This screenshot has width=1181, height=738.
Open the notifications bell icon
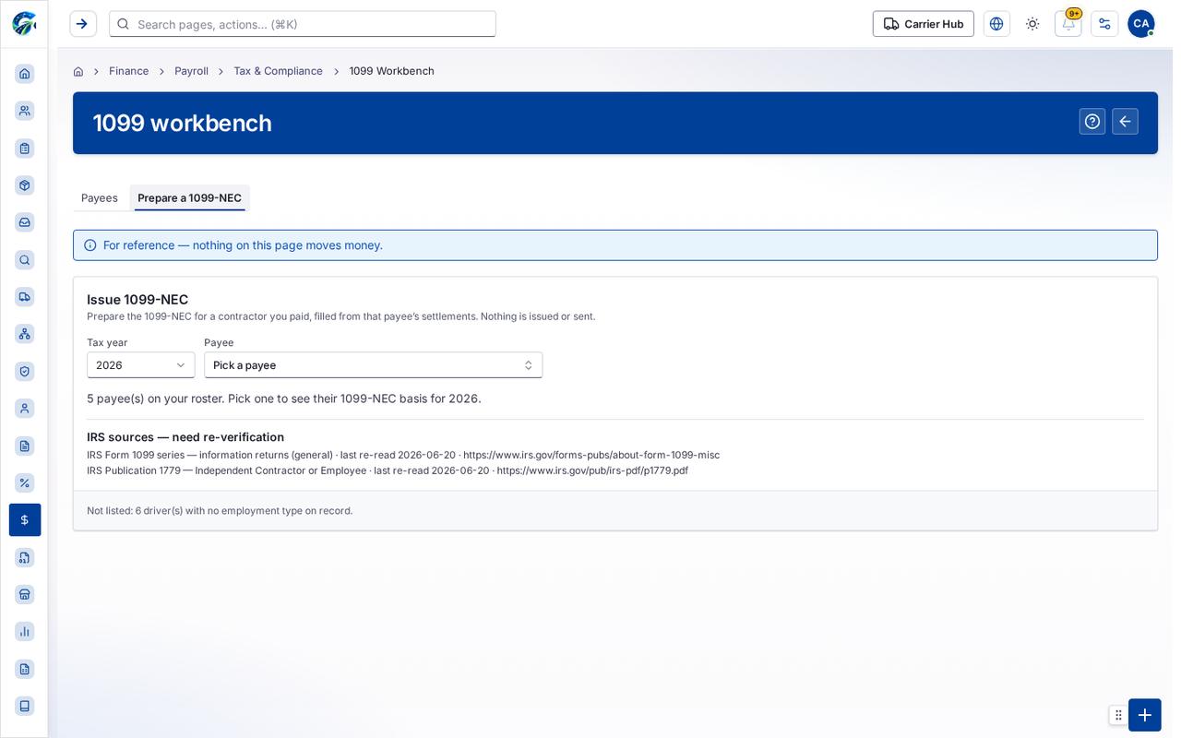point(1068,24)
